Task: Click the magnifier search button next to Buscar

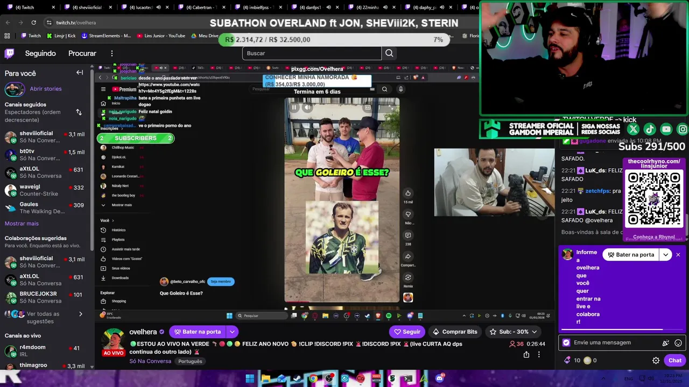Action: pyautogui.click(x=389, y=53)
